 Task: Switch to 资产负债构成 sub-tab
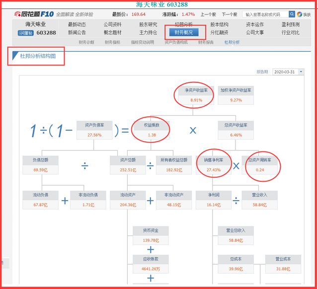coord(176,42)
